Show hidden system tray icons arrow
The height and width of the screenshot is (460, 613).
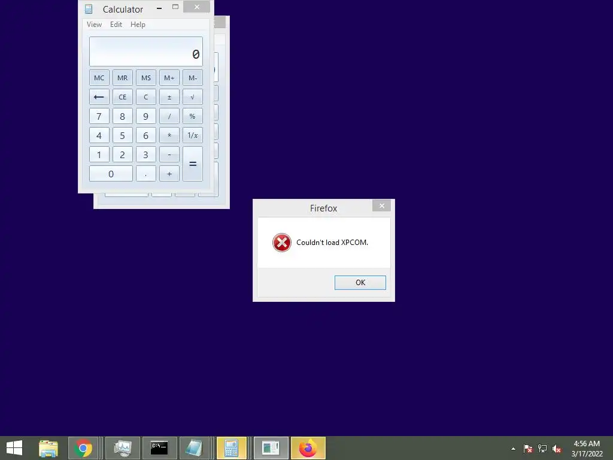(x=513, y=449)
